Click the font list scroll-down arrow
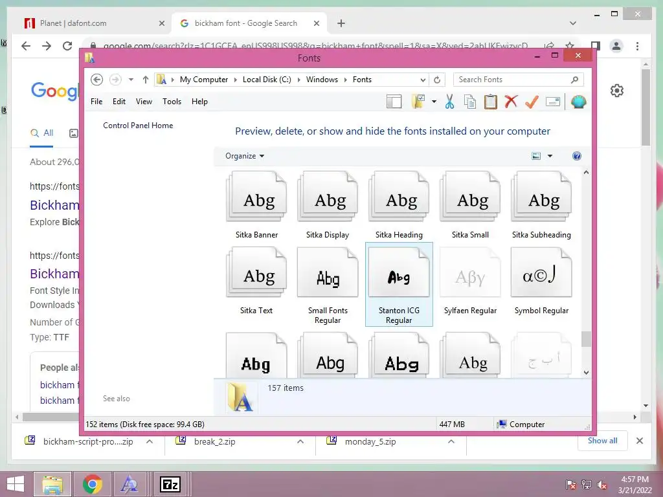This screenshot has width=663, height=497. pos(586,372)
